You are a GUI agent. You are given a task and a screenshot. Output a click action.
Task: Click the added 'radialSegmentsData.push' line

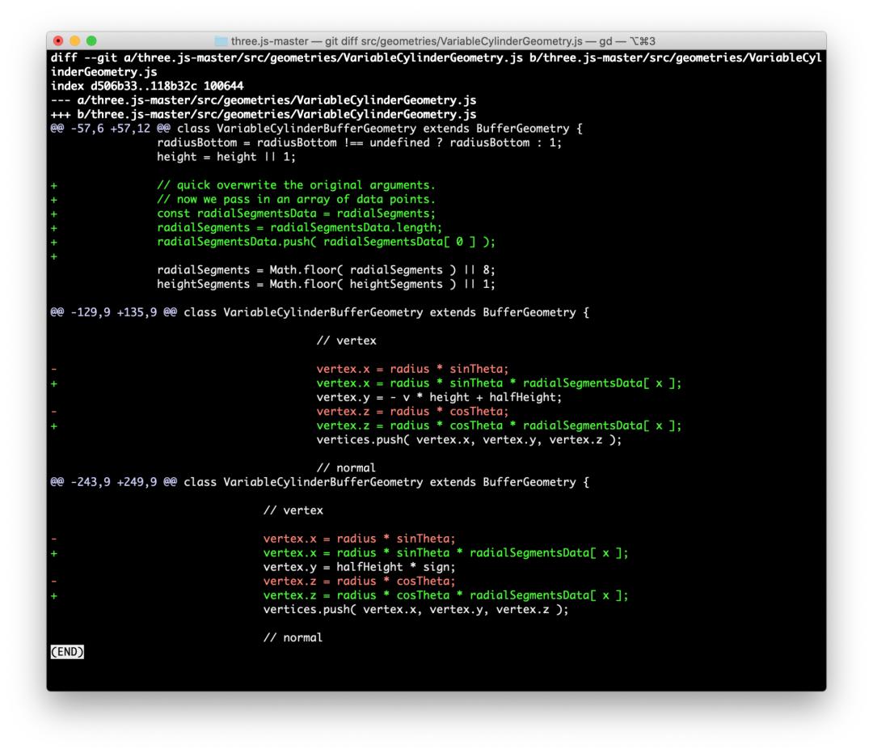pyautogui.click(x=315, y=242)
